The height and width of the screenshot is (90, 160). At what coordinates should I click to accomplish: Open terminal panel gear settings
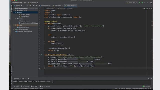click(x=149, y=79)
